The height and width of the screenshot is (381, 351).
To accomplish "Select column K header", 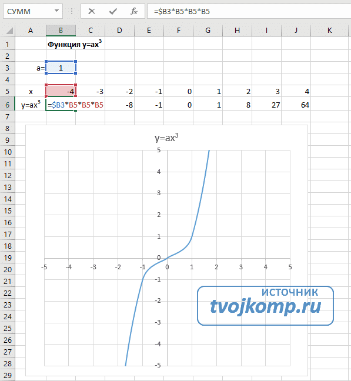I will click(330, 31).
